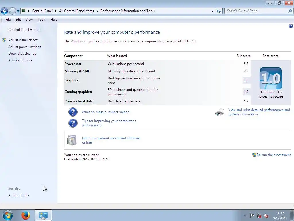The image size is (294, 221).
Task: Click question icon beside What do these numbers mean
Action: point(73,112)
